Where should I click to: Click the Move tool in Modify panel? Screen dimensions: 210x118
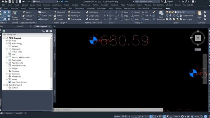125,12
